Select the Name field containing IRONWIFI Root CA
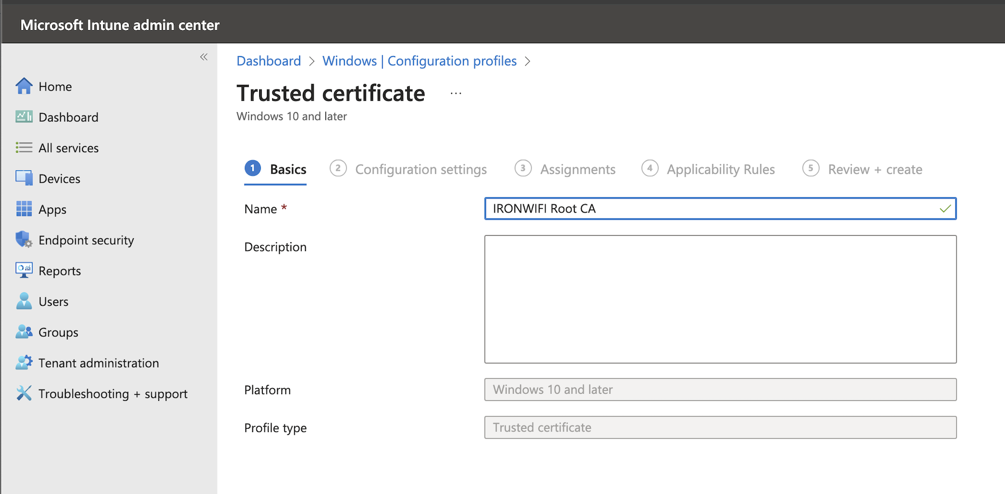Image resolution: width=1005 pixels, height=494 pixels. (x=720, y=209)
